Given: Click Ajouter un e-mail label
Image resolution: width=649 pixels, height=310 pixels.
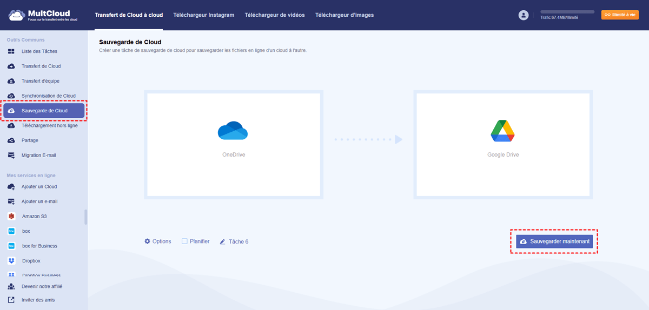Looking at the screenshot, I should click(39, 201).
